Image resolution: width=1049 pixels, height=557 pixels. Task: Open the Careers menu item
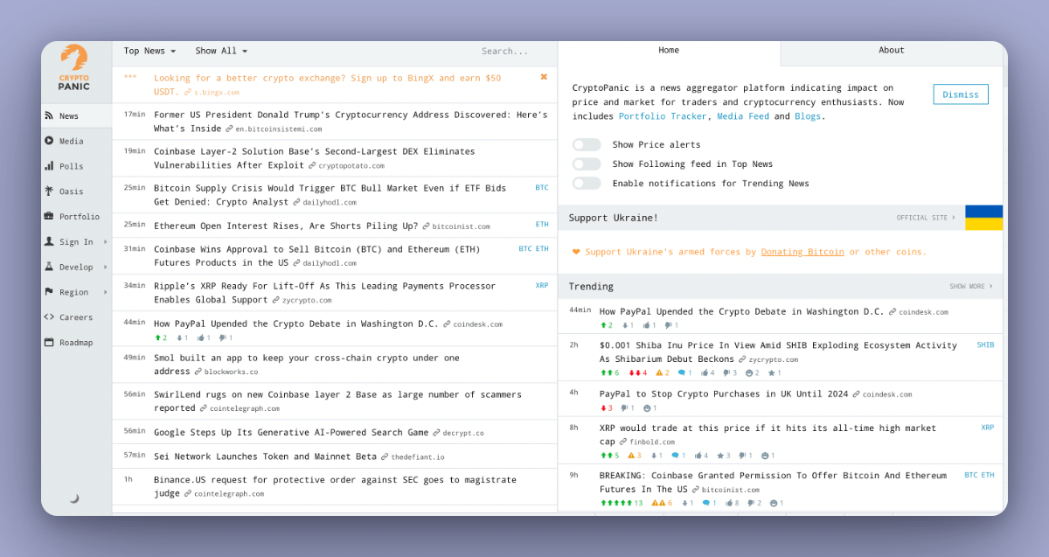point(76,317)
